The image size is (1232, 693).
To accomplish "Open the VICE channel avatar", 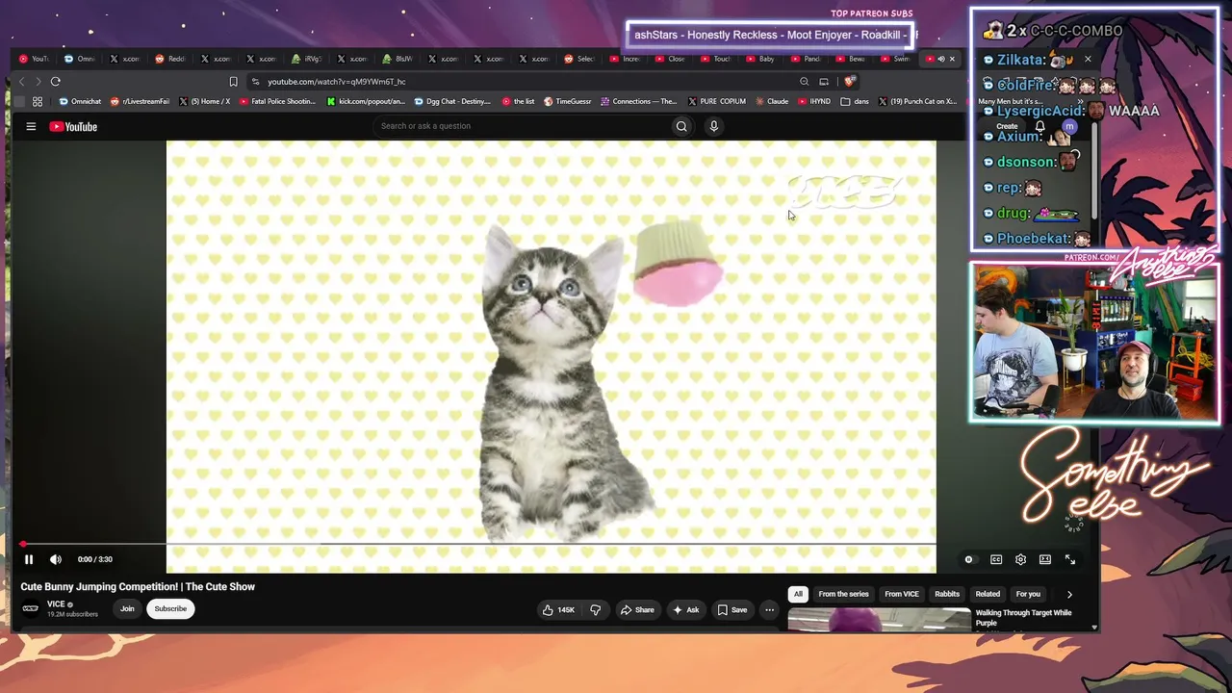I will point(31,608).
